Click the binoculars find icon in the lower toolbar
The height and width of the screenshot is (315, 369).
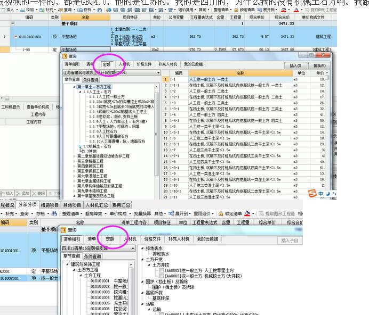point(54,213)
